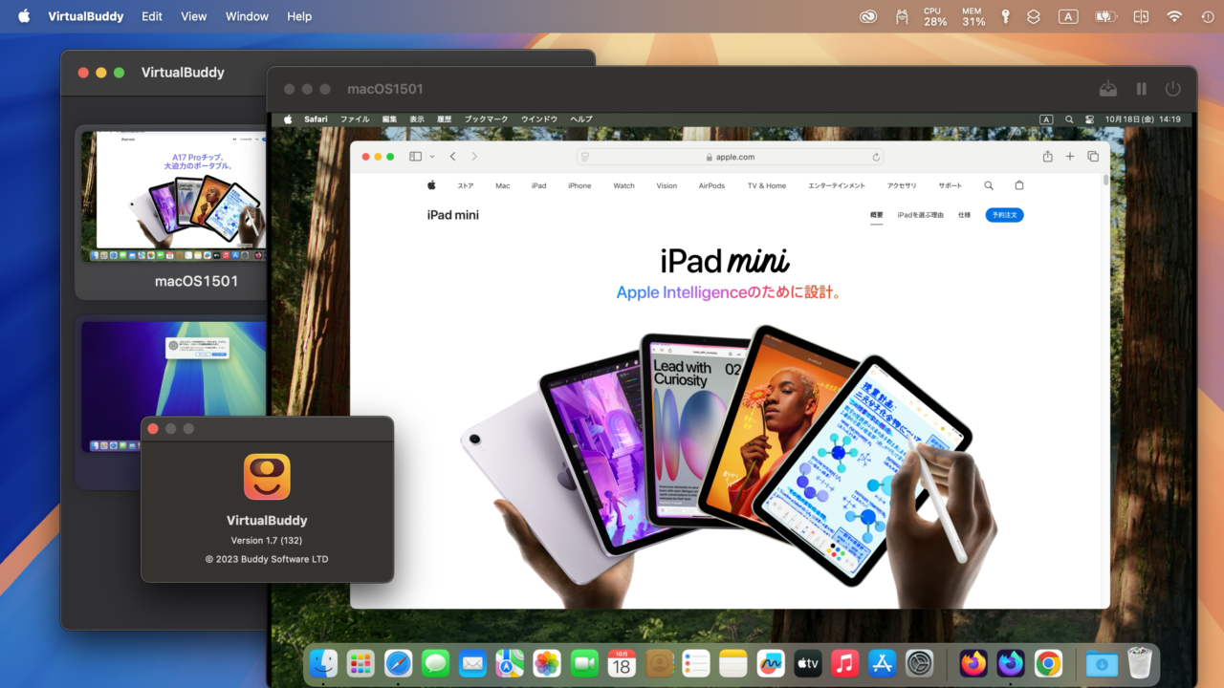1224x688 pixels.
Task: Click the blue 予約注文 button
Action: pos(1004,215)
